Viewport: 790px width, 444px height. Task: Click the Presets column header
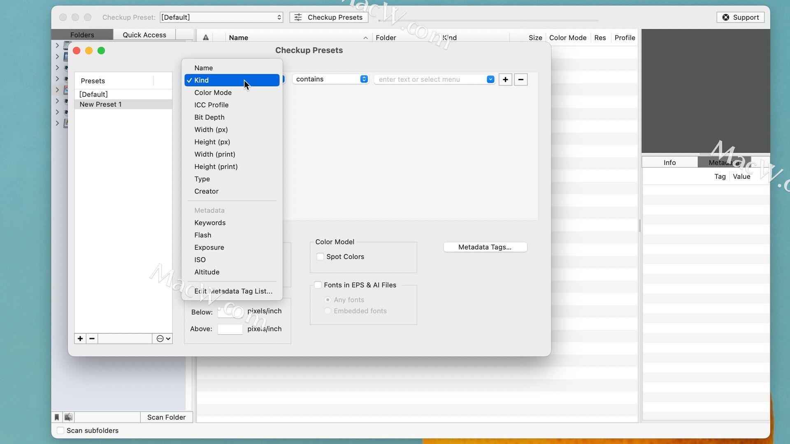pyautogui.click(x=114, y=81)
